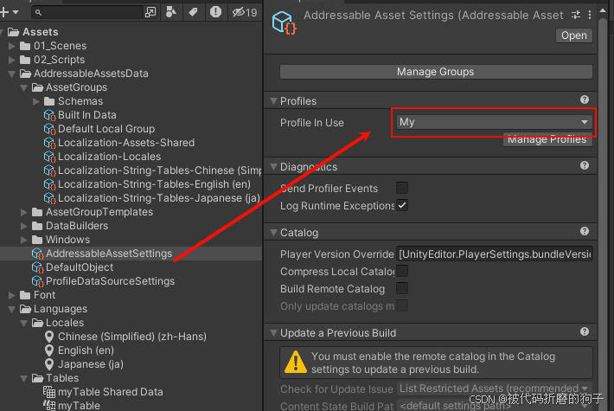Toggle hidden packages visibility showing 19

(245, 12)
